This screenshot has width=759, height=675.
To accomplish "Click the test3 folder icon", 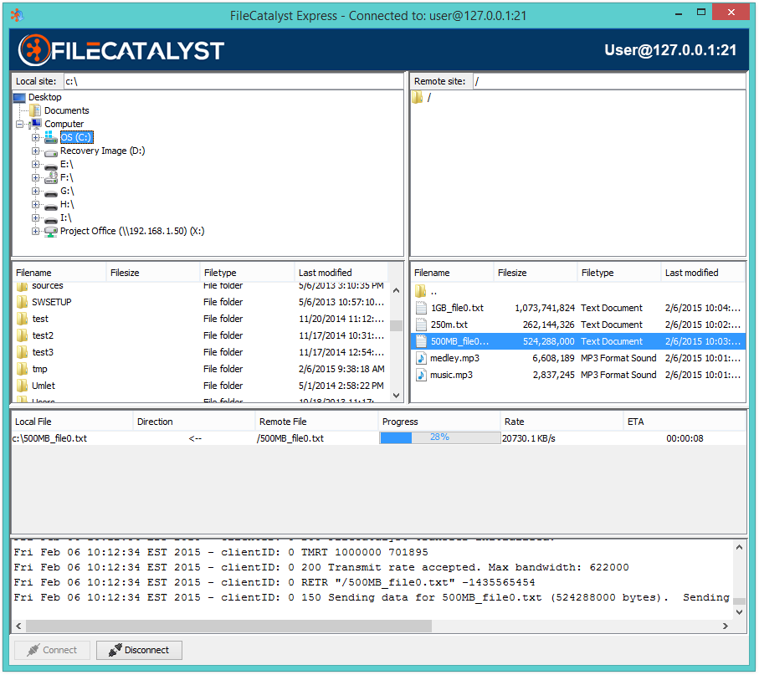I will 23,353.
